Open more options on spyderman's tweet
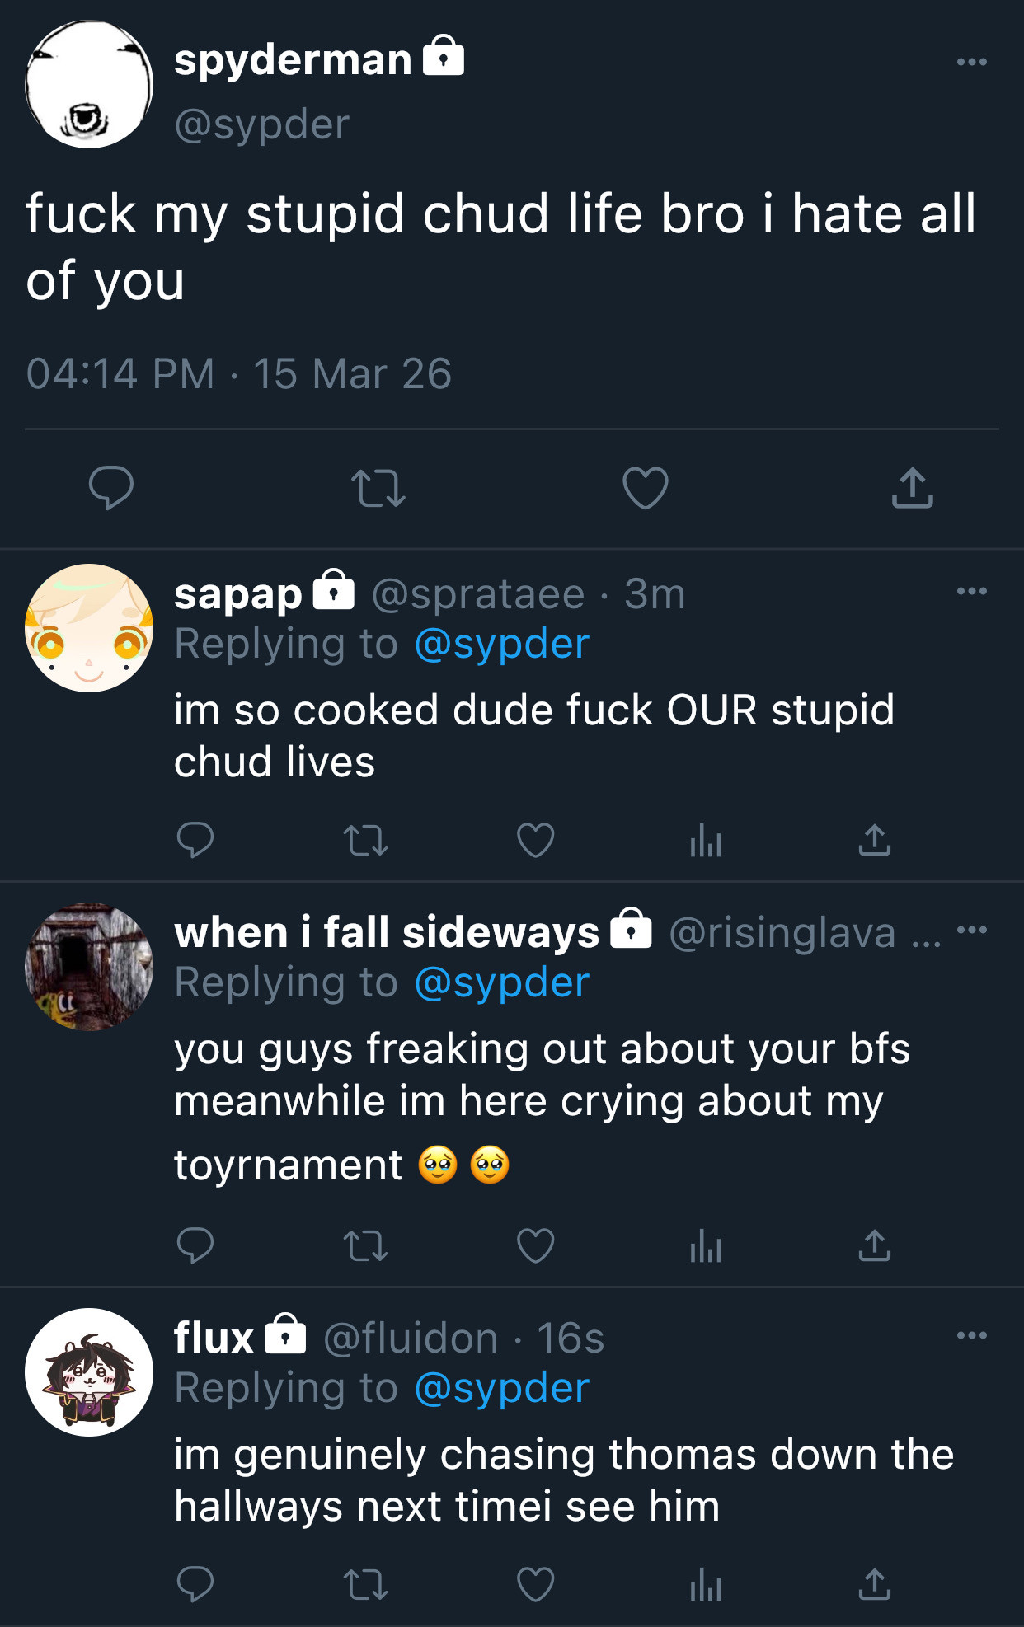Screen dimensions: 1024x1627 972,62
